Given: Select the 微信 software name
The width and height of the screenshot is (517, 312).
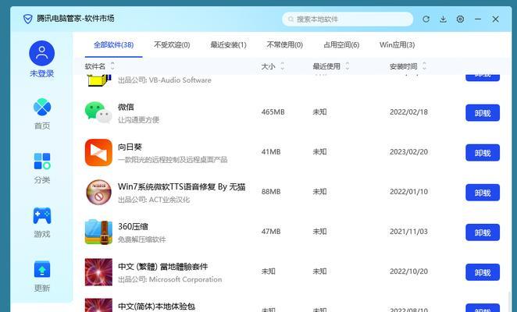Looking at the screenshot, I should tap(126, 107).
